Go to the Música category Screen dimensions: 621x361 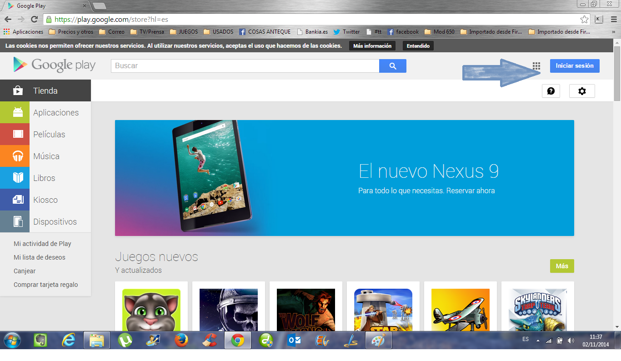click(46, 156)
